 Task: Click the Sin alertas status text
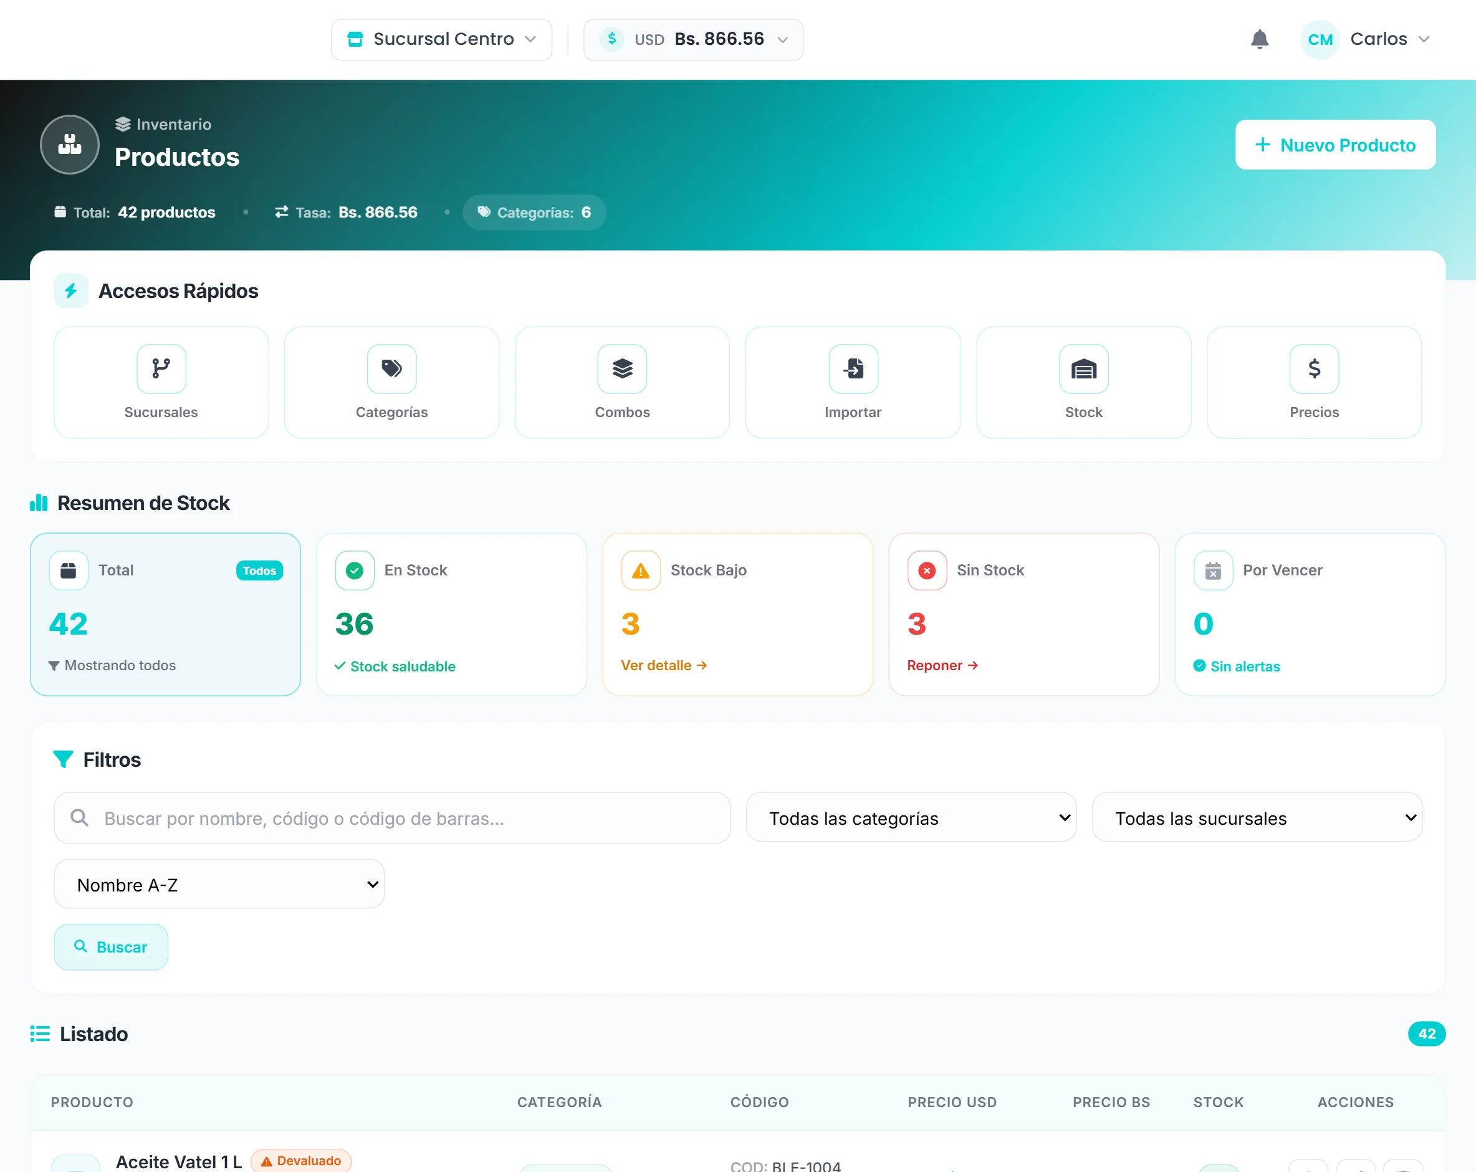pyautogui.click(x=1245, y=666)
